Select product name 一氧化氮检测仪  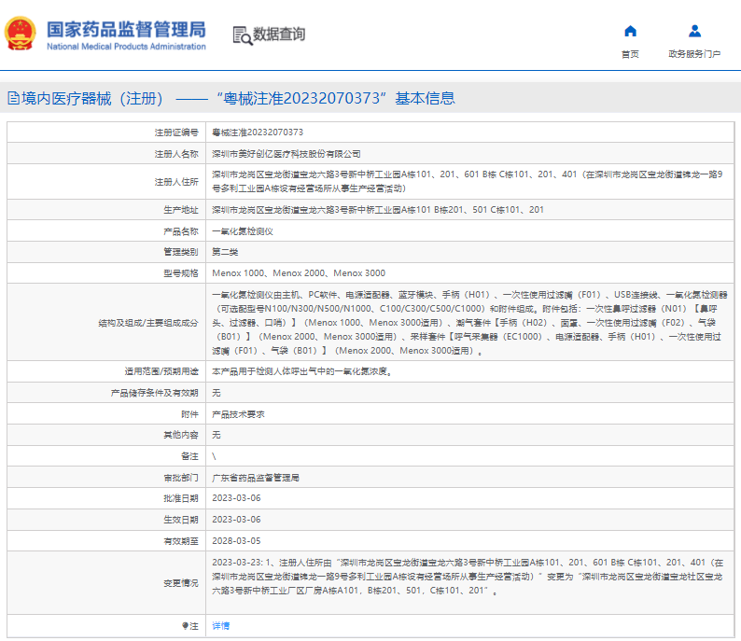click(x=243, y=231)
